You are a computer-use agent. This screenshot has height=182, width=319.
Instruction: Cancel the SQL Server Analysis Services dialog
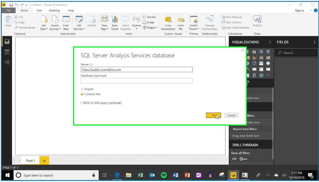pos(232,115)
